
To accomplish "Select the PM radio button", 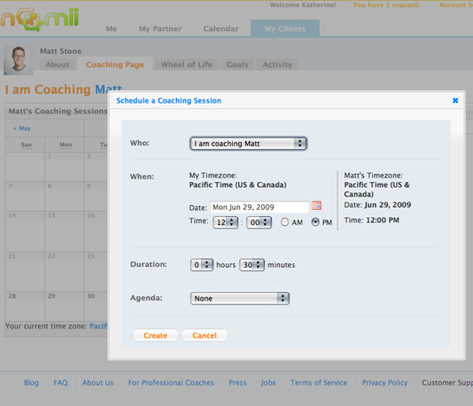I will (315, 222).
